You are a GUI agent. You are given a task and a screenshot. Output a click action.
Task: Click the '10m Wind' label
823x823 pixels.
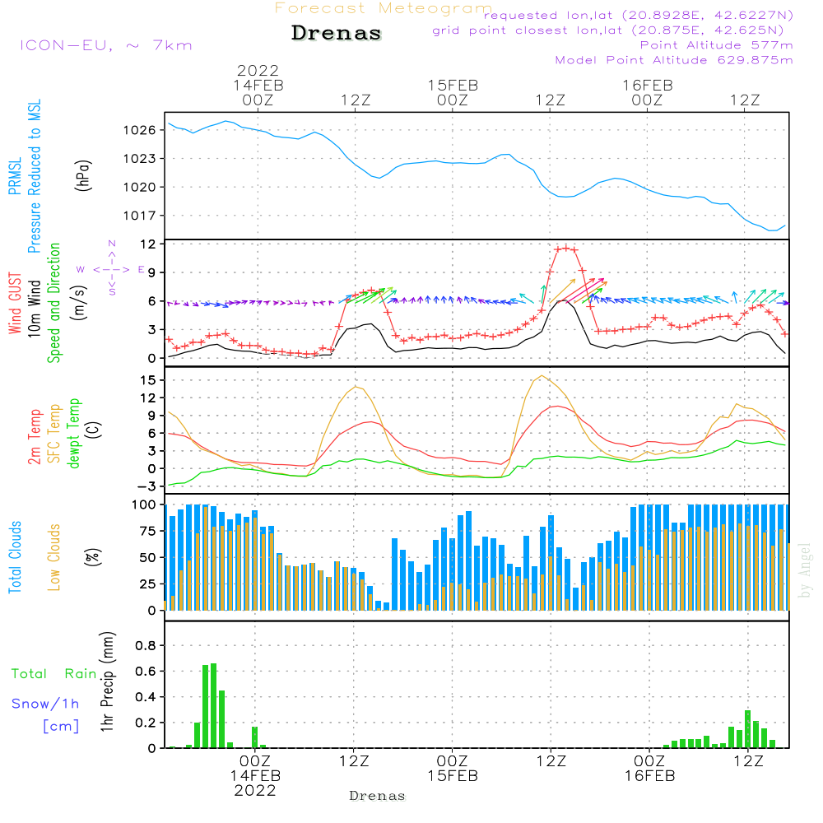point(34,309)
